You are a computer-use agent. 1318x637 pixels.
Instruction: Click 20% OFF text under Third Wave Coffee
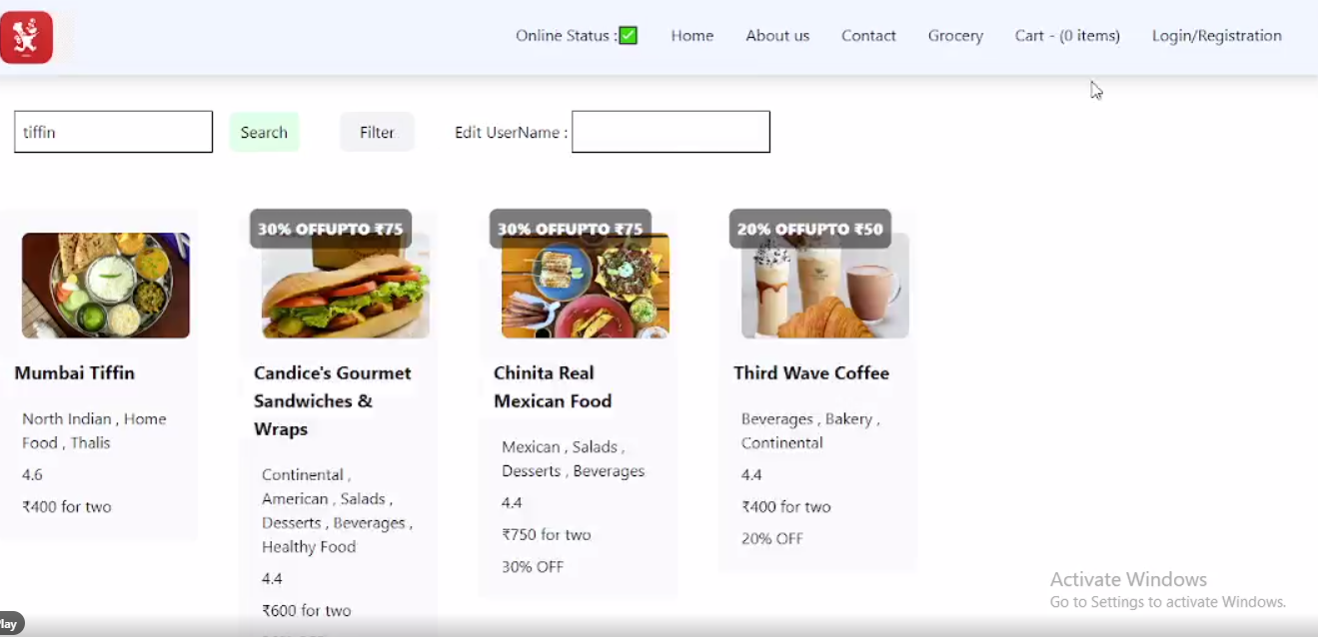click(772, 539)
